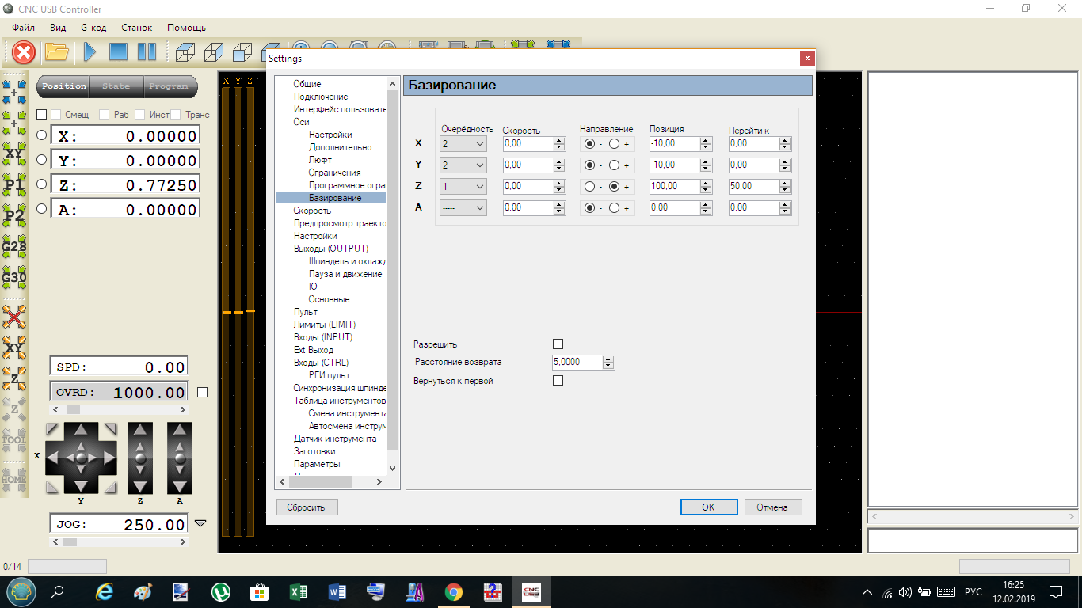The width and height of the screenshot is (1082, 608).
Task: Click the G28 go-to position icon
Action: click(x=14, y=247)
